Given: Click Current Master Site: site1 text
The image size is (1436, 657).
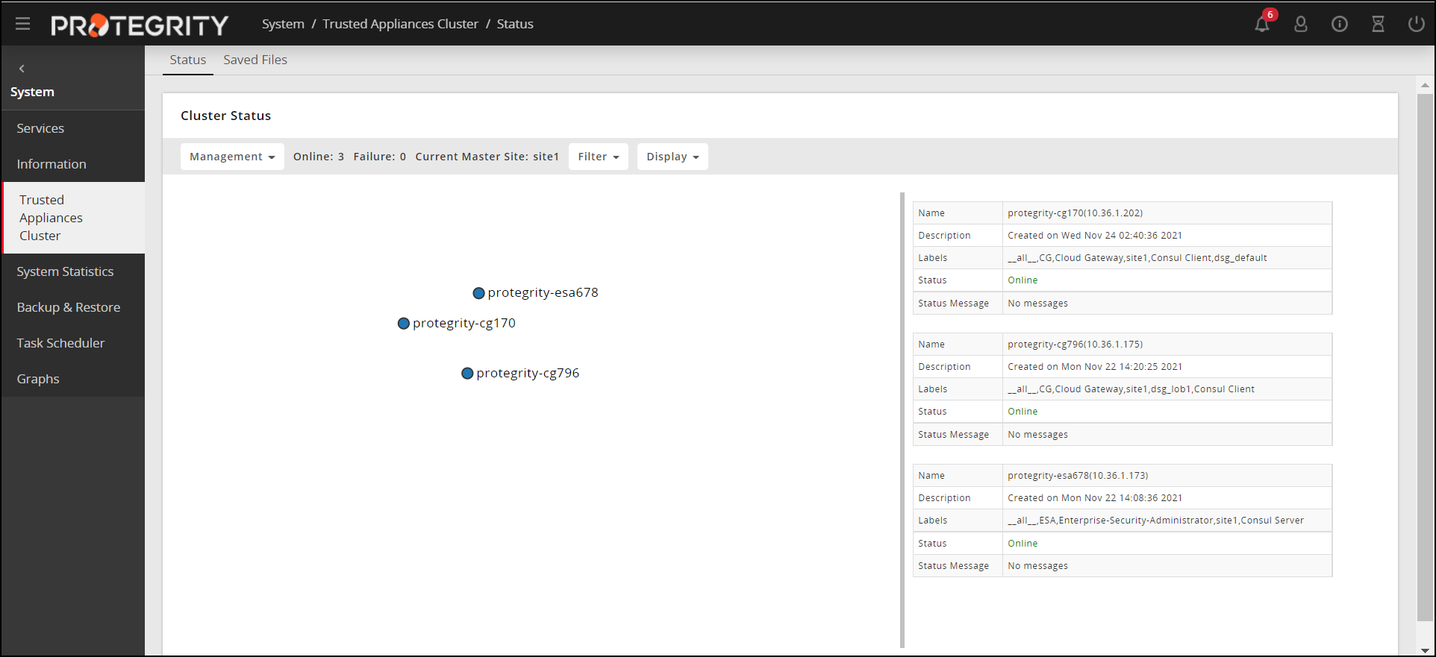Looking at the screenshot, I should click(x=487, y=157).
